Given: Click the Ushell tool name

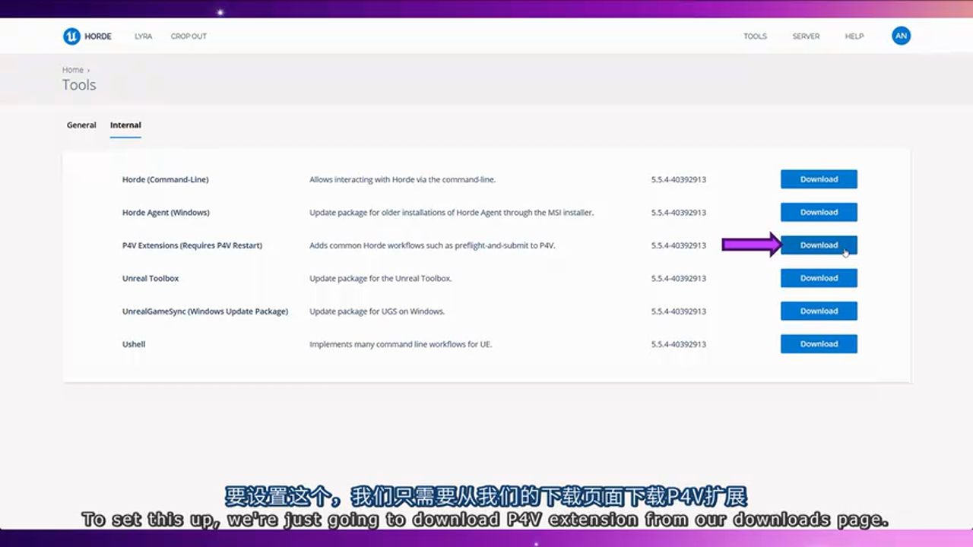Looking at the screenshot, I should 134,344.
